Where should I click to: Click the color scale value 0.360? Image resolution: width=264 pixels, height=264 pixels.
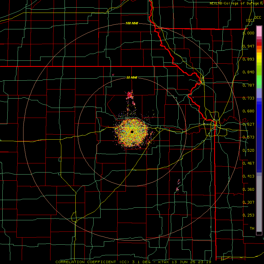pos(248,189)
